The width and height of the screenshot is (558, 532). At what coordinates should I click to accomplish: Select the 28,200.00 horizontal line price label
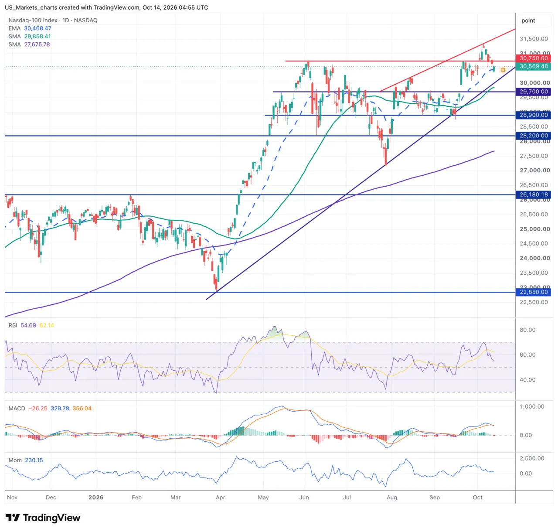534,136
